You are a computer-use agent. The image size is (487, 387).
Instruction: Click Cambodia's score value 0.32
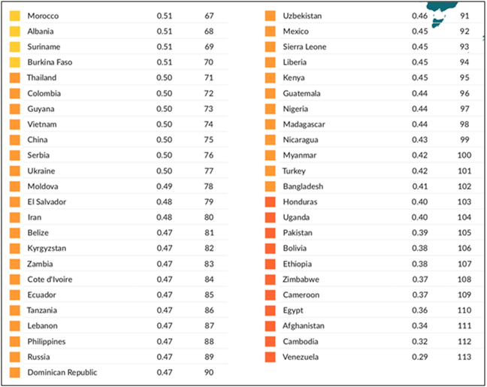(419, 342)
